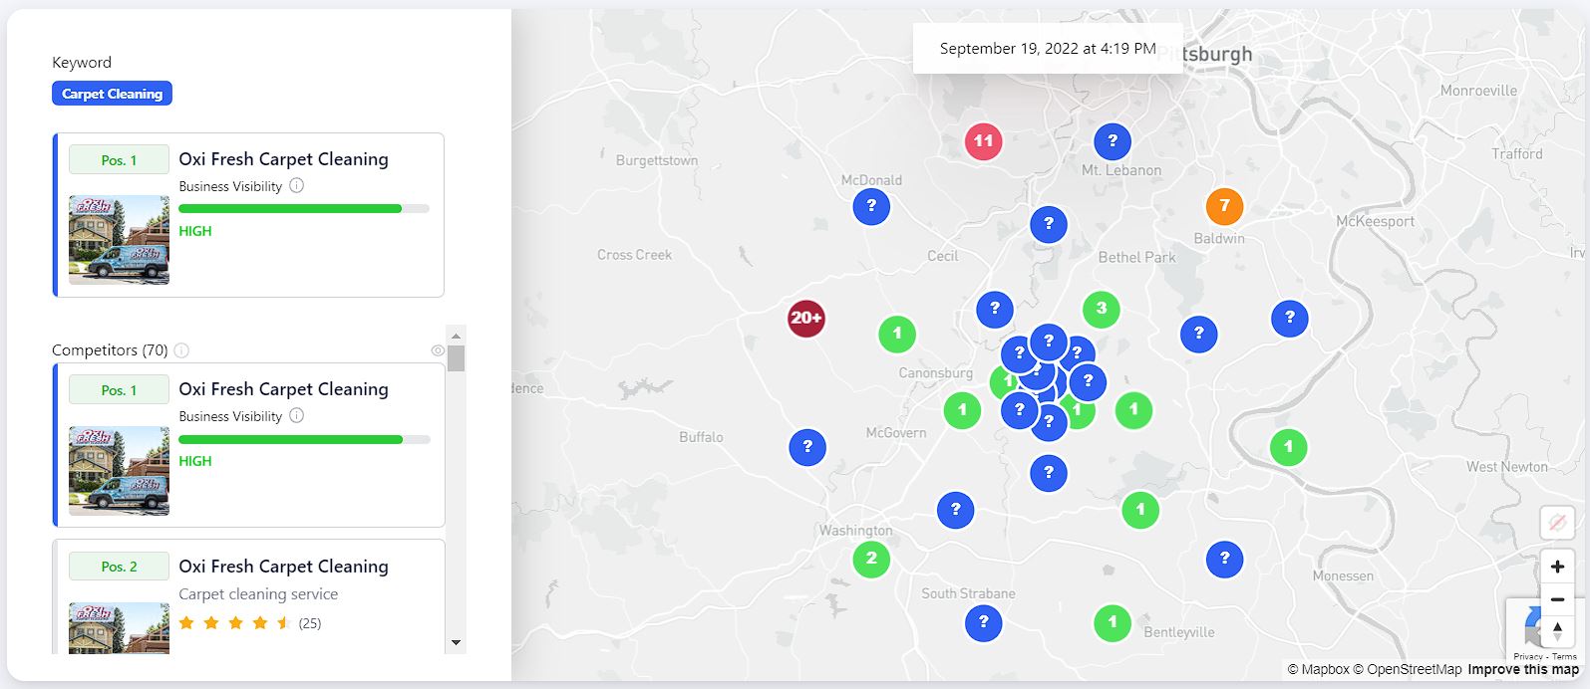This screenshot has height=689, width=1590.
Task: Click the orange 7 marker near Baldwin
Action: pyautogui.click(x=1224, y=206)
